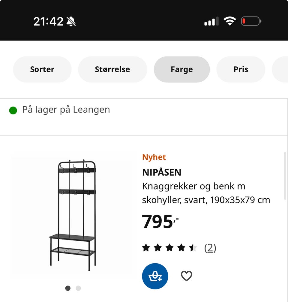Tap the muted bell icon

(71, 21)
